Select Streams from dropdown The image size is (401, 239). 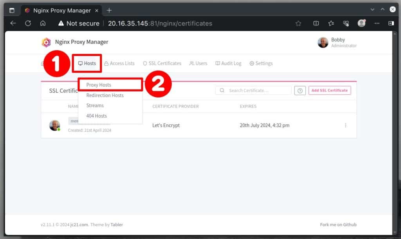coord(110,106)
